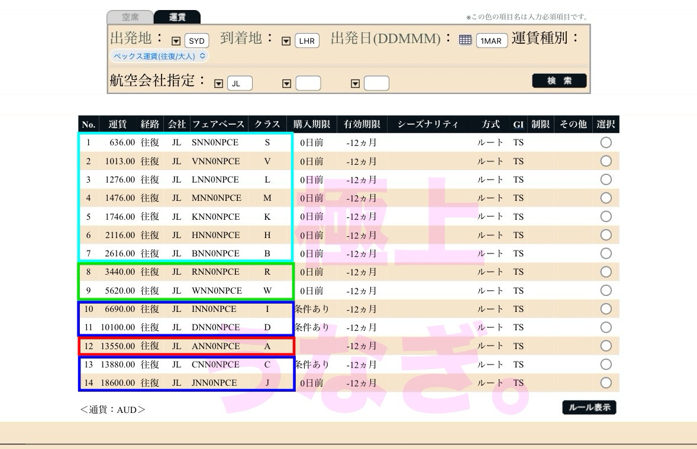Select fare No.5 KNN0NPCE radio button

(x=605, y=216)
